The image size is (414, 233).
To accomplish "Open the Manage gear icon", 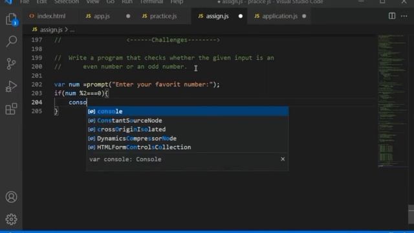I will pos(12,219).
